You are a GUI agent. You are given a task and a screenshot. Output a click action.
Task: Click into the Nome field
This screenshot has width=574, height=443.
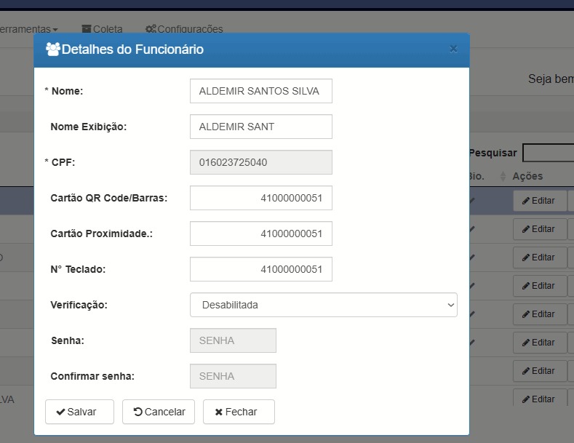click(x=260, y=91)
